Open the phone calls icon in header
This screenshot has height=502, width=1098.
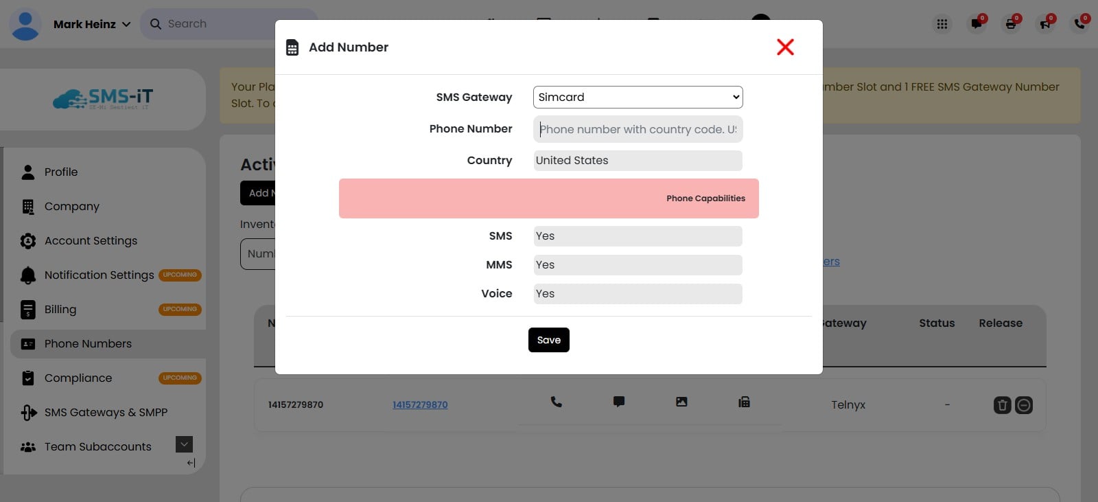(x=1079, y=24)
